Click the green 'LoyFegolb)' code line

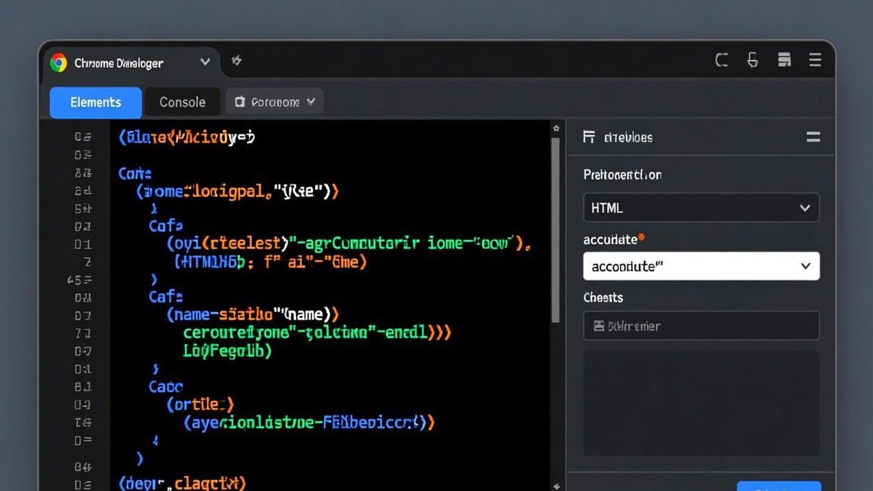tap(227, 351)
